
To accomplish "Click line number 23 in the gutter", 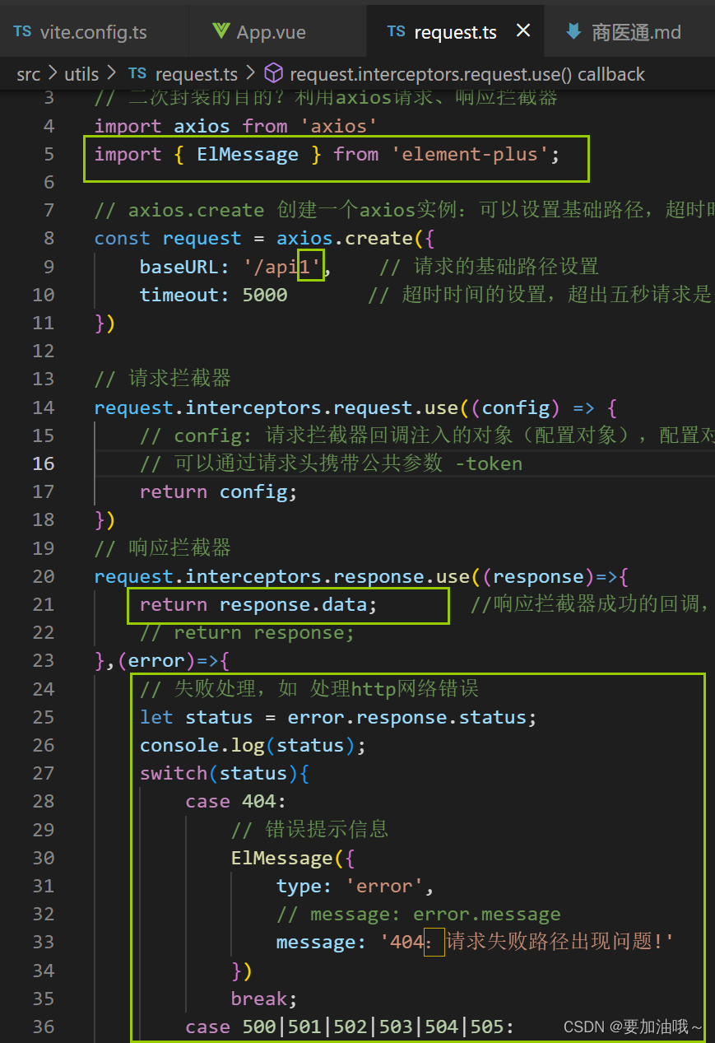I will (x=44, y=660).
